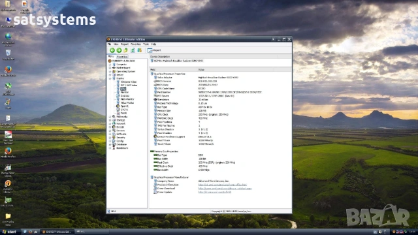Open the Recycle Bin desktop icon
The width and height of the screenshot is (418, 235).
[8, 54]
